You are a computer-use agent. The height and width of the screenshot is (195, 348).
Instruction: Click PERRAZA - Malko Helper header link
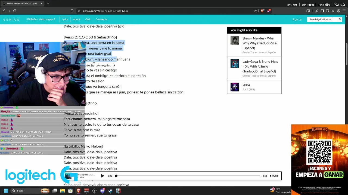tap(41, 19)
